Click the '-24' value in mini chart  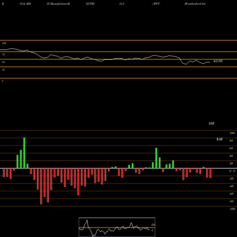click(x=153, y=225)
